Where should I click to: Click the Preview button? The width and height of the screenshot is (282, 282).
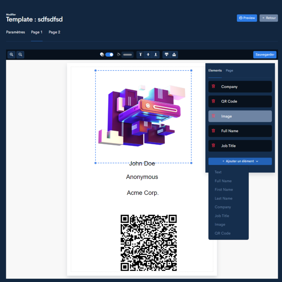coord(247,18)
